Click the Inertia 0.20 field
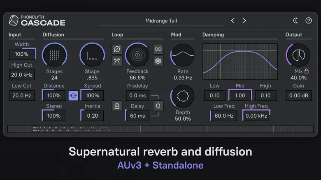Image resolution: width=321 pixels, height=180 pixels. tap(92, 116)
